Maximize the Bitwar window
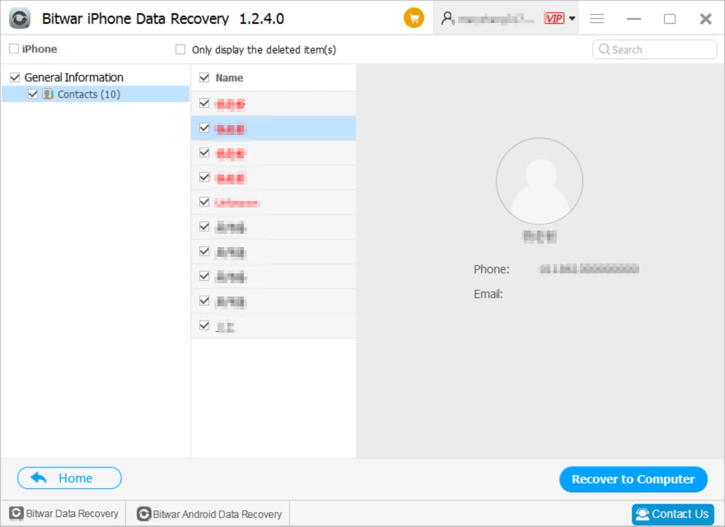The height and width of the screenshot is (527, 725). pos(670,19)
